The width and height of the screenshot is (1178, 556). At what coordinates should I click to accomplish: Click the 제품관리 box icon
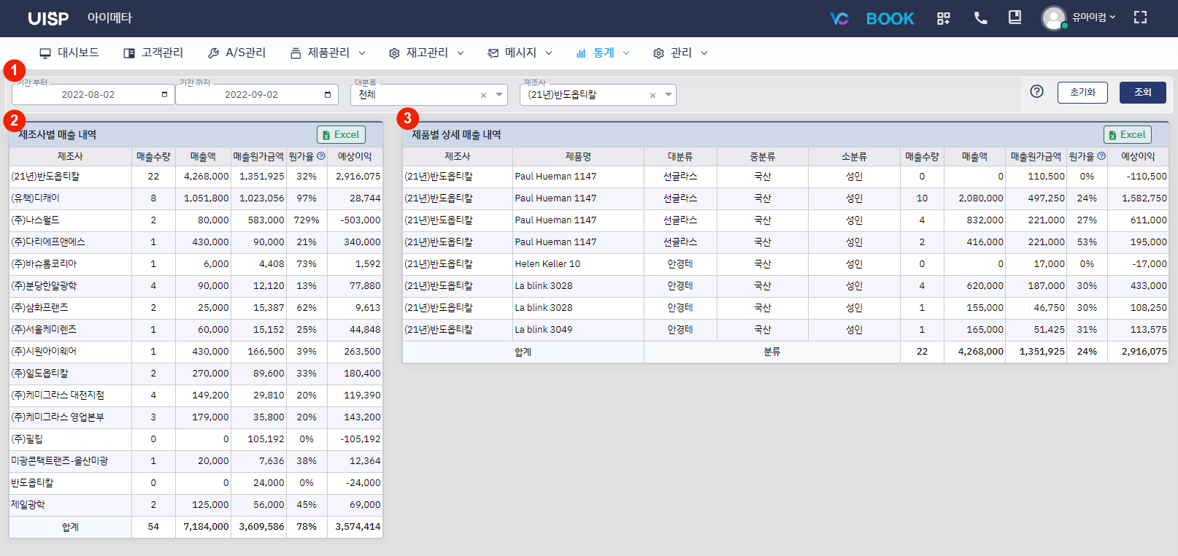(x=296, y=53)
